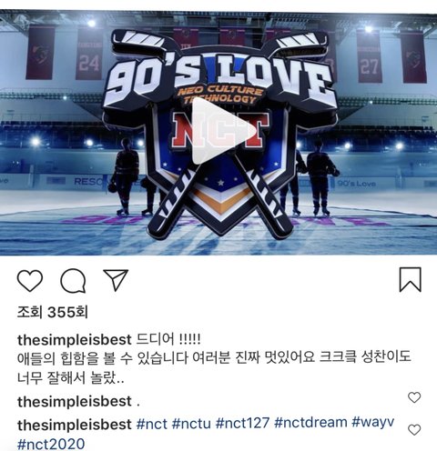Open thesimpleisbest profile on the hashtag comment
The height and width of the screenshot is (451, 437).
[x=75, y=425]
